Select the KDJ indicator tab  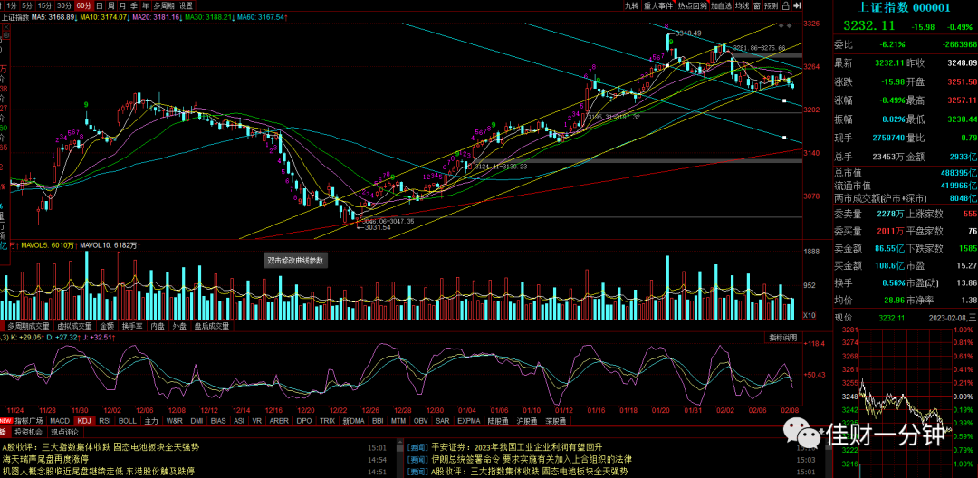tap(85, 421)
